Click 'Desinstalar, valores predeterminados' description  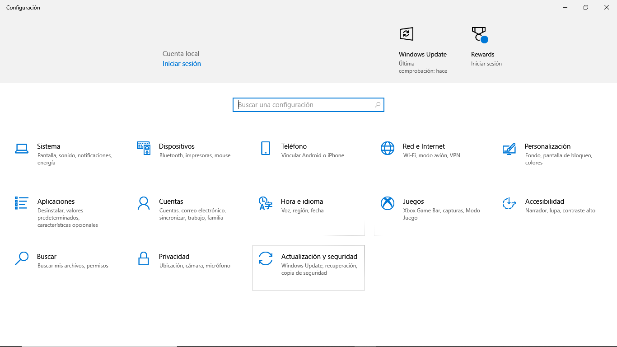point(68,218)
